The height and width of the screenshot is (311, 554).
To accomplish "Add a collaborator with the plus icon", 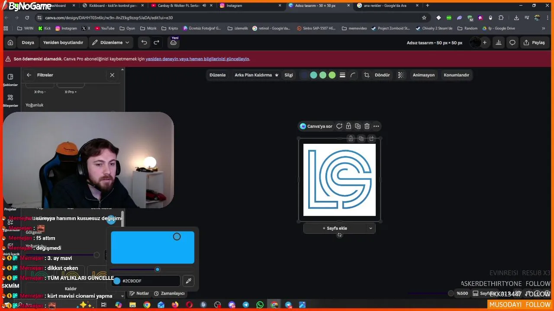I will coord(485,42).
